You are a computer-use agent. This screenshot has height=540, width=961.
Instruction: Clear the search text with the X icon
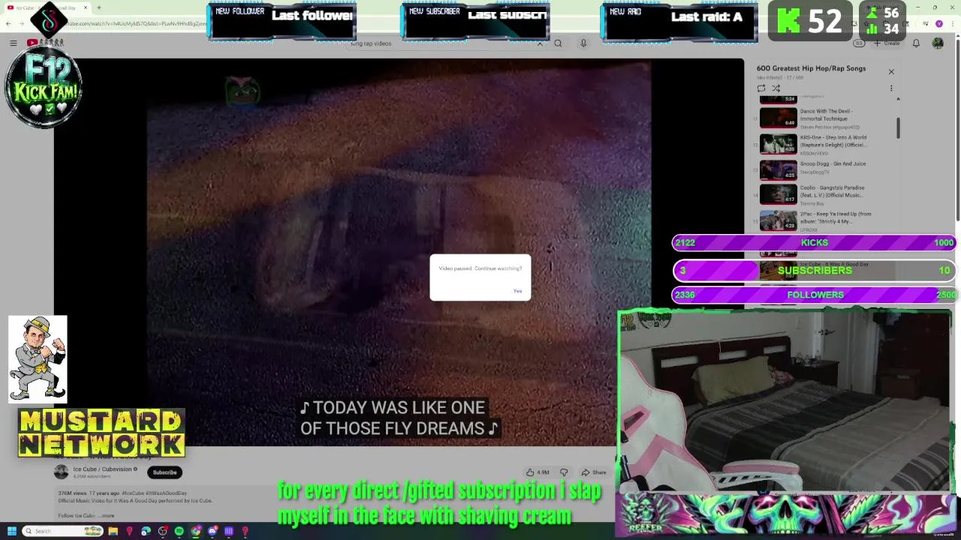(x=539, y=43)
